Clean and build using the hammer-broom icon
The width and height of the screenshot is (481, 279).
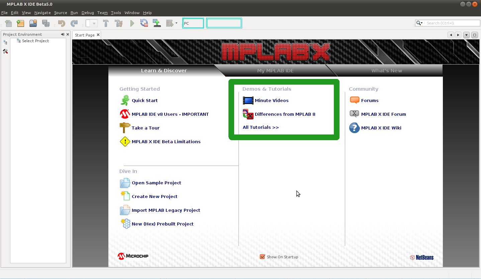point(118,23)
